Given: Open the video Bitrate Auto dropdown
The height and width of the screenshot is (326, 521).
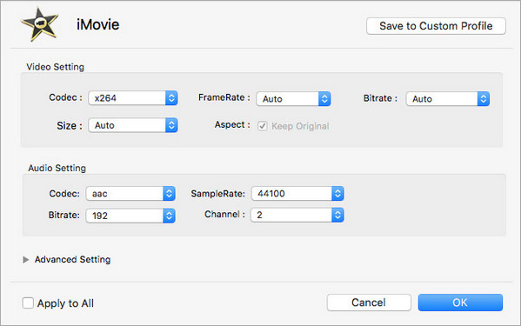Looking at the screenshot, I should (448, 98).
